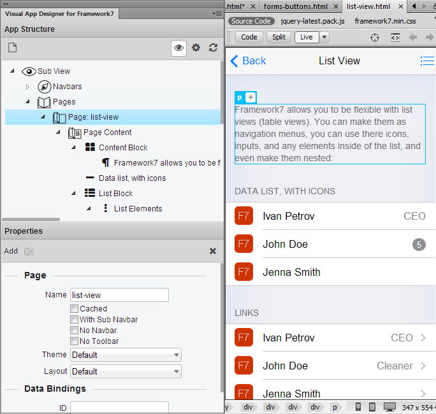Click the new page document icon
436x414 pixels.
click(12, 48)
